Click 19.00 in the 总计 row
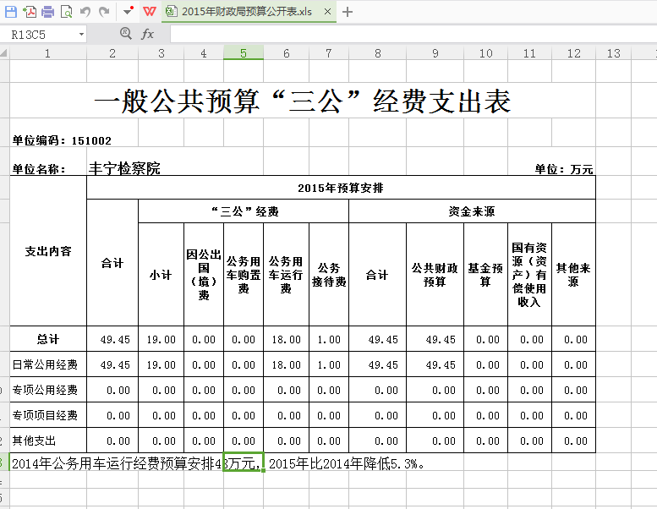 tap(161, 339)
